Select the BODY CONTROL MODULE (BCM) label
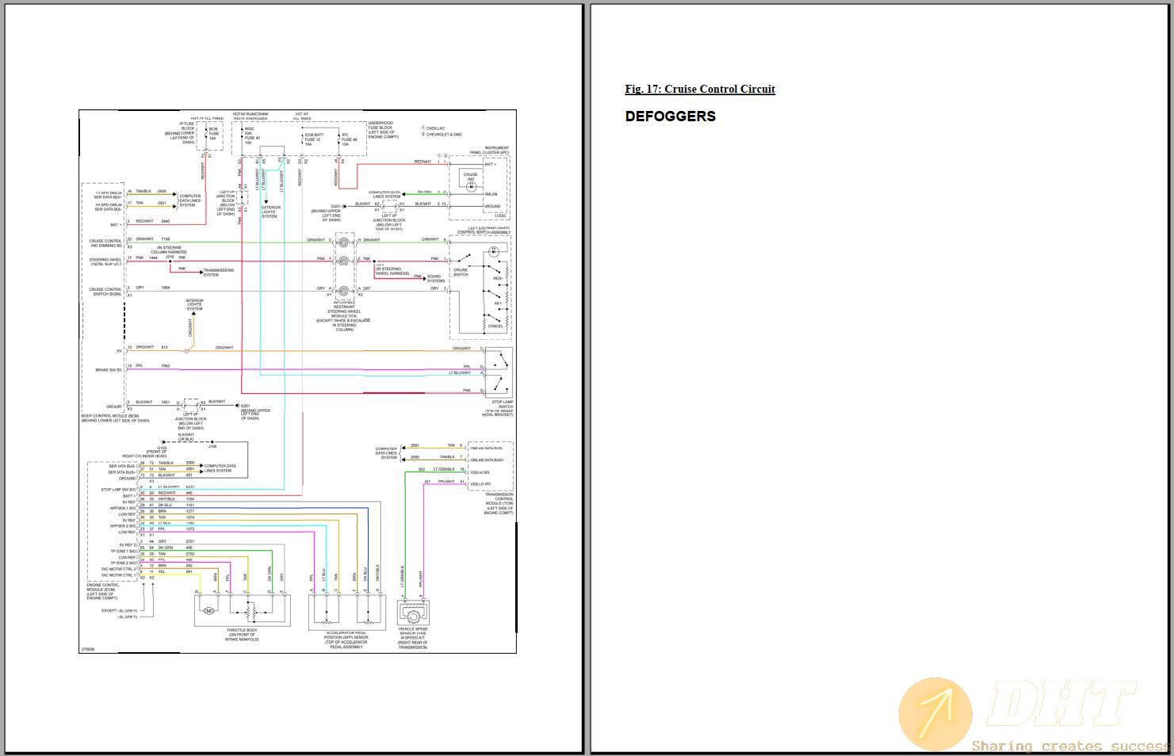The width and height of the screenshot is (1174, 756). coord(110,416)
